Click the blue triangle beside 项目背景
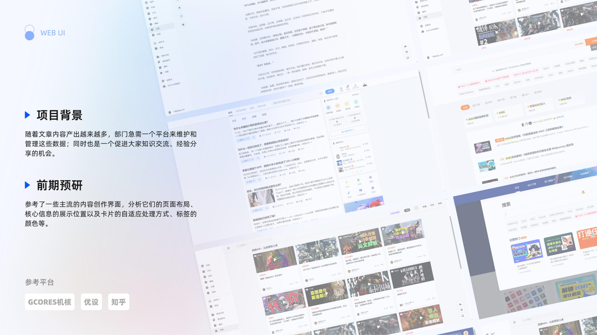 (x=27, y=114)
